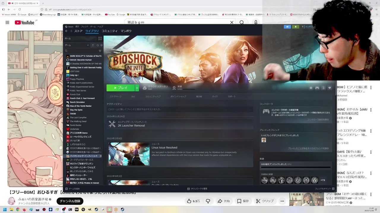Screen dimensions: 380x213
Task: Click the sort-ascending arrow in library sidebar
Action: [93, 45]
